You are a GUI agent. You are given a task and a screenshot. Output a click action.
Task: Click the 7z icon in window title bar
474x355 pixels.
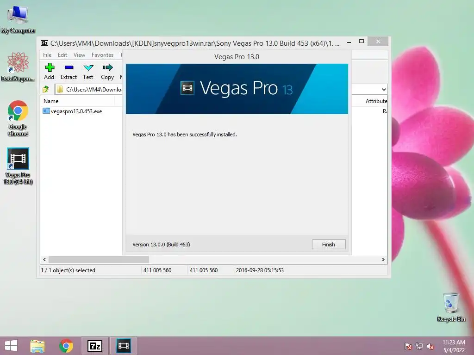44,43
